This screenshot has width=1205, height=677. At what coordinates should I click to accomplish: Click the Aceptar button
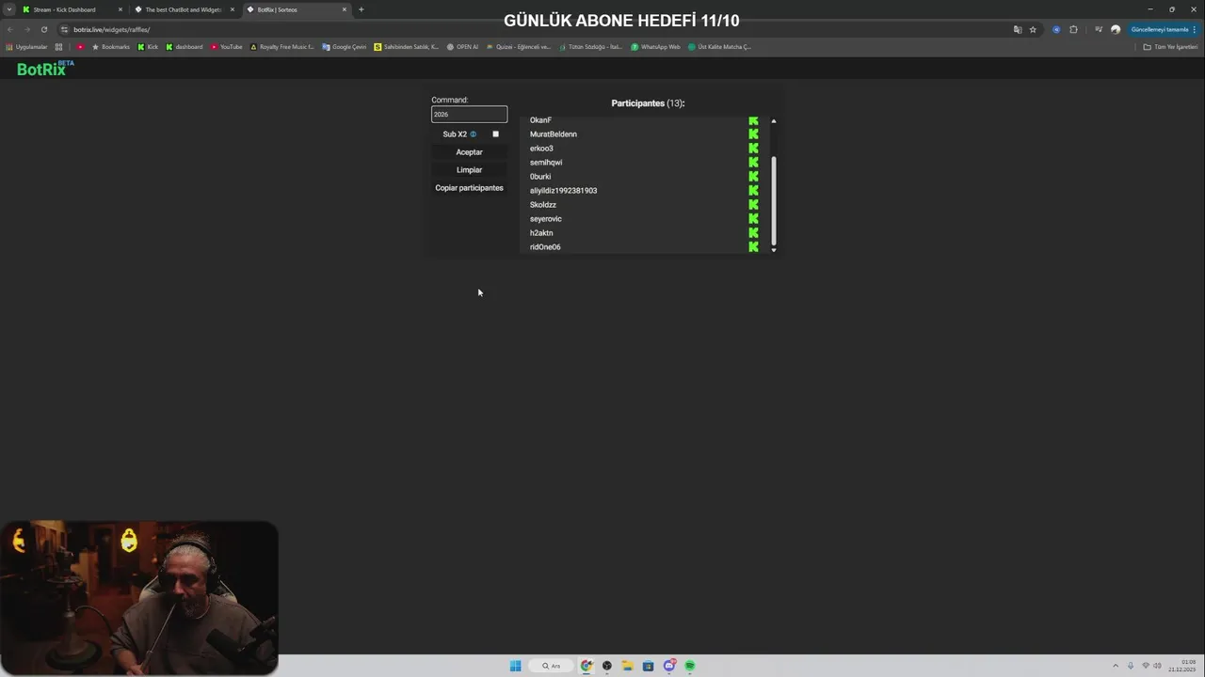469,152
